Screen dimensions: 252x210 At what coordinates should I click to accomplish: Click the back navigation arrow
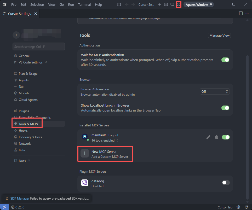click(x=127, y=4)
